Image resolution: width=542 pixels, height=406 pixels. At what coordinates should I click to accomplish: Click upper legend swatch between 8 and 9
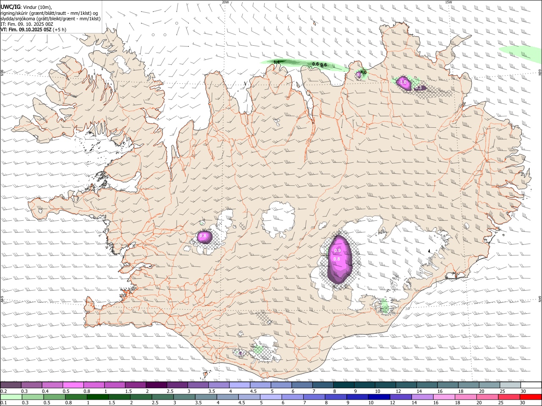(x=344, y=385)
